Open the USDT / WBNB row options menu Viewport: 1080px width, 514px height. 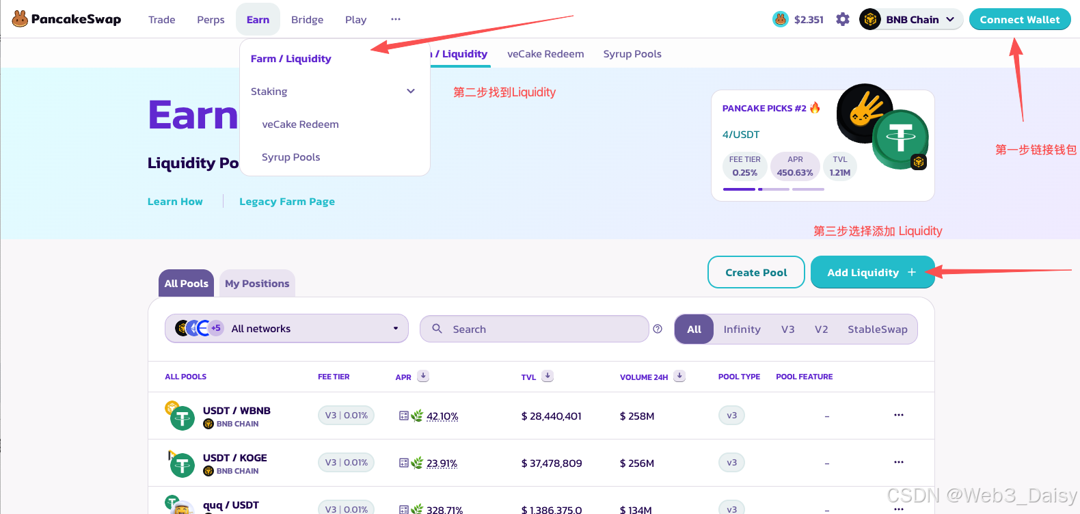point(899,415)
